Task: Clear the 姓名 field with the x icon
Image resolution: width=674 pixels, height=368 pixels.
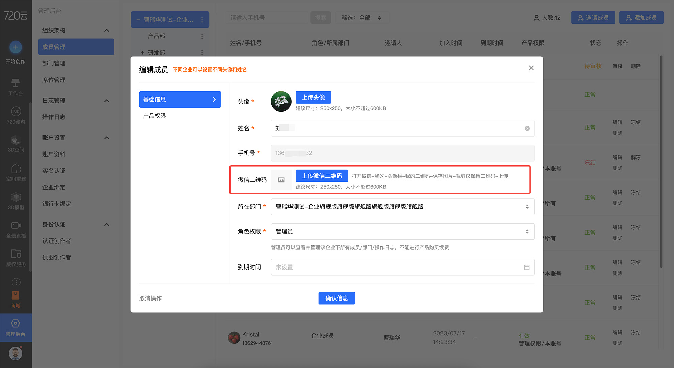Action: pyautogui.click(x=527, y=129)
